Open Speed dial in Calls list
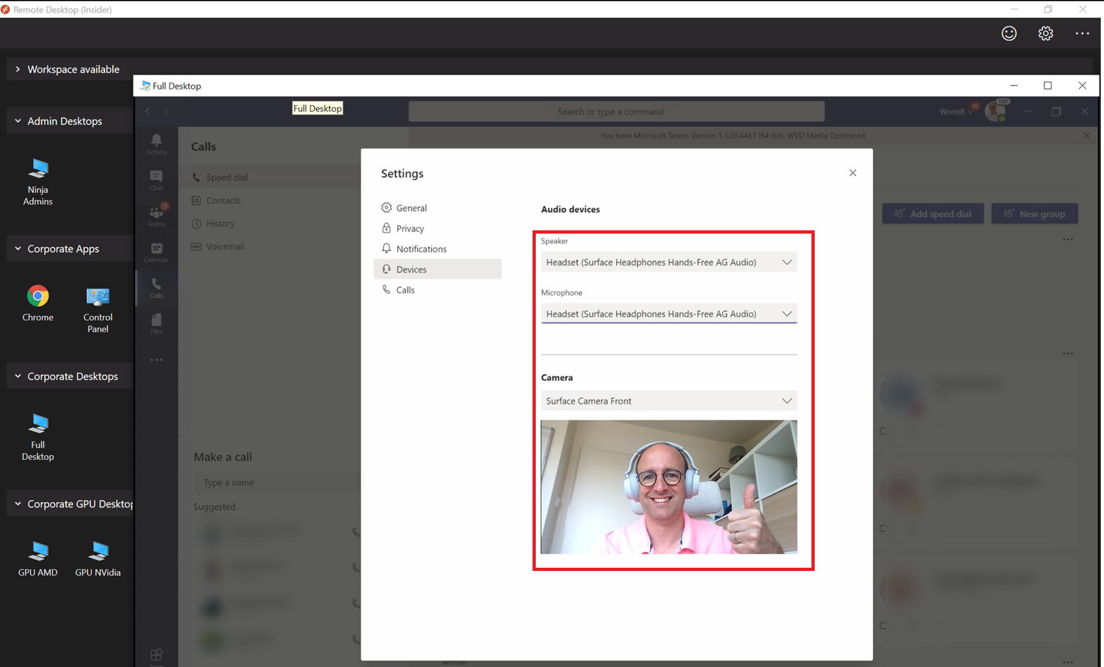The image size is (1104, 667). point(269,177)
